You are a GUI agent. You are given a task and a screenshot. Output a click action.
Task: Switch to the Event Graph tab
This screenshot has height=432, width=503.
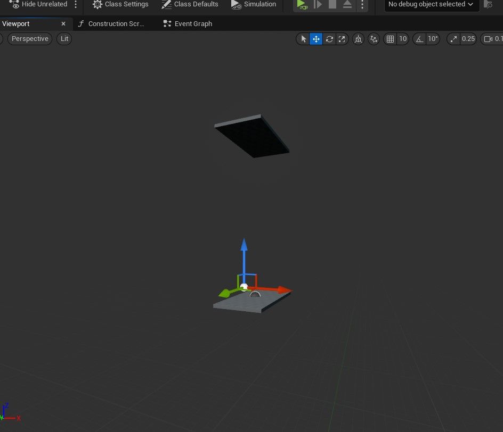coord(193,24)
